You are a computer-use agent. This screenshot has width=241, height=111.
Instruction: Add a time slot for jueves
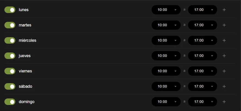tap(224, 56)
